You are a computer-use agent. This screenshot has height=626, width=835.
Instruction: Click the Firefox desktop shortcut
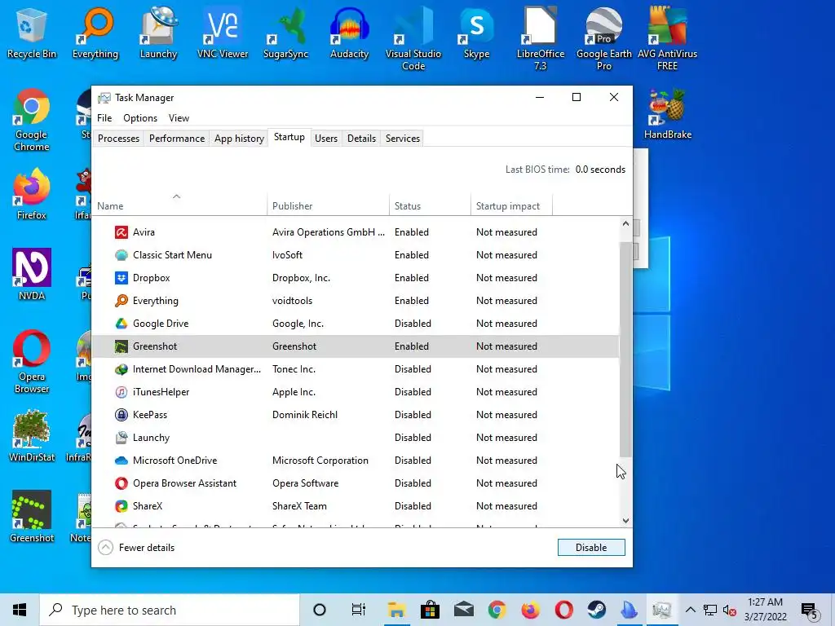pyautogui.click(x=32, y=194)
